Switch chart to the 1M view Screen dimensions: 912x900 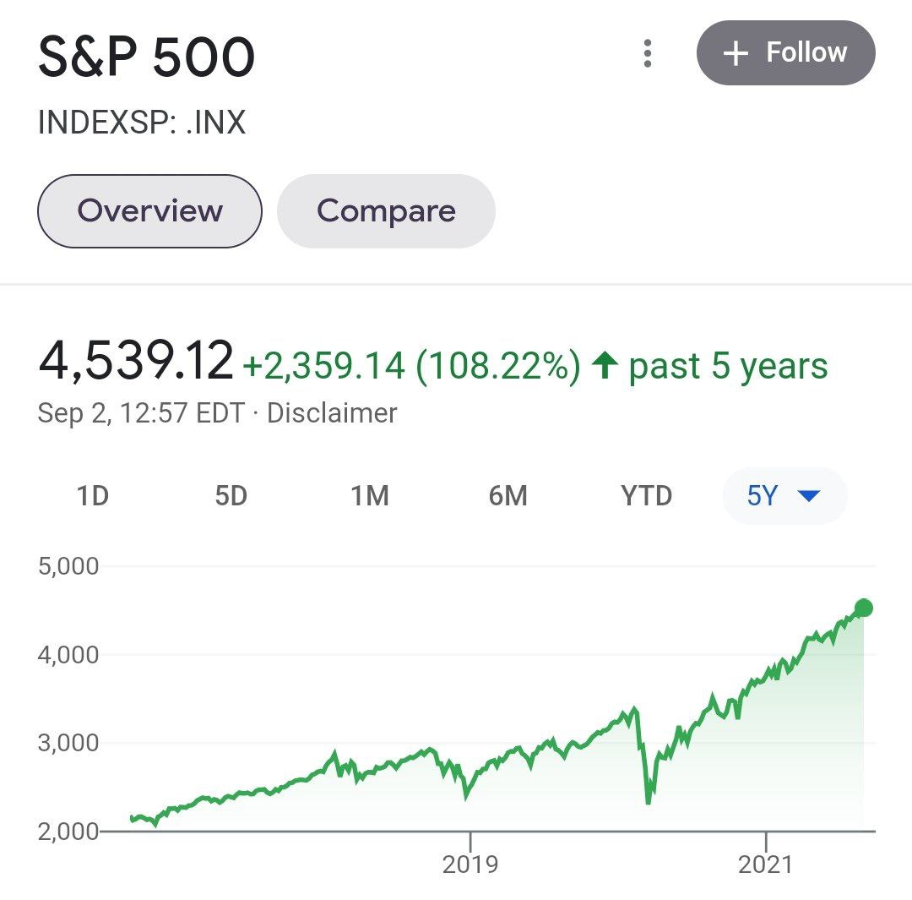point(370,497)
